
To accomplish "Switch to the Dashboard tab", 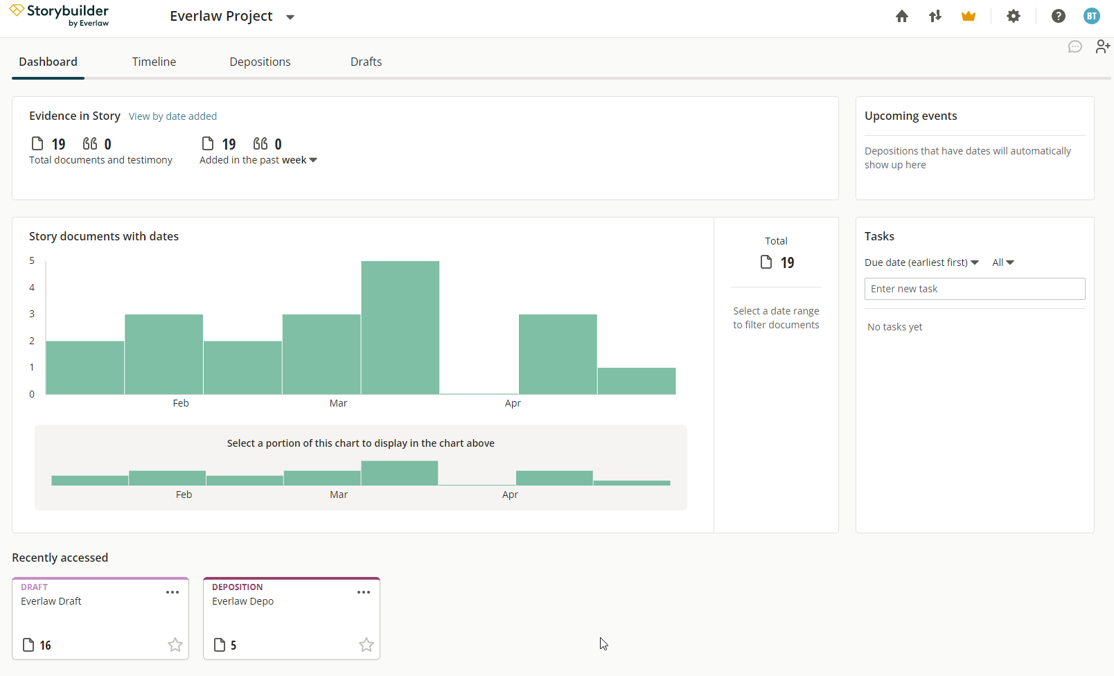I will click(48, 62).
